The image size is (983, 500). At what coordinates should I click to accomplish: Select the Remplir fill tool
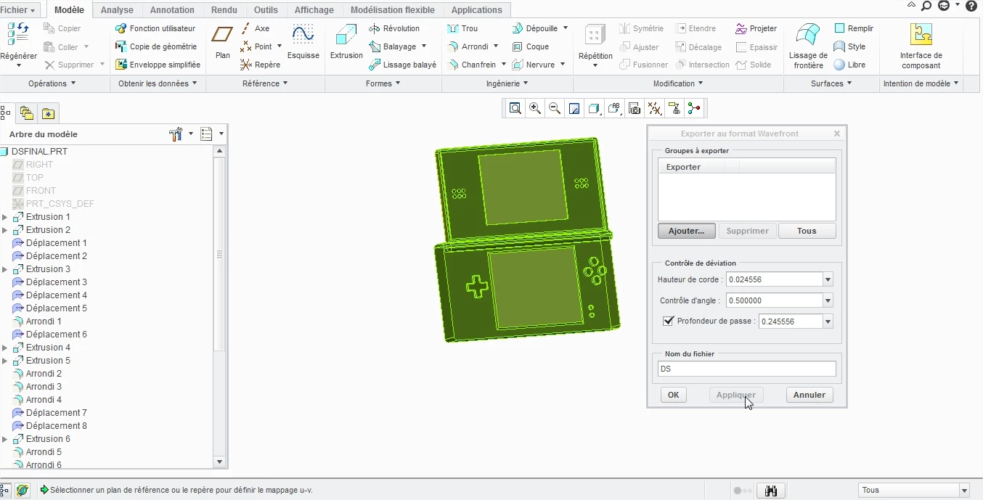point(854,28)
